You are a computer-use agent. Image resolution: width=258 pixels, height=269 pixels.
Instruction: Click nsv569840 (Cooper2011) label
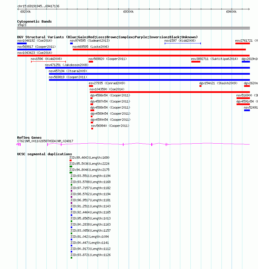pos(110,126)
